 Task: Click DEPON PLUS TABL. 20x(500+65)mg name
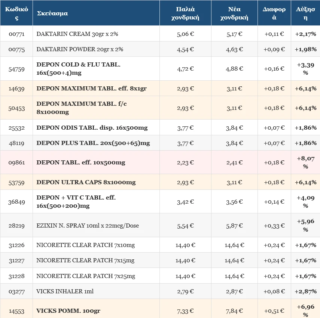pyautogui.click(x=93, y=143)
